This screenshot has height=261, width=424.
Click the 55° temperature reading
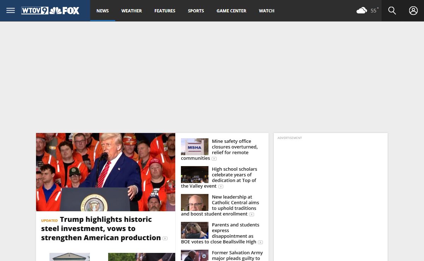[x=374, y=11]
